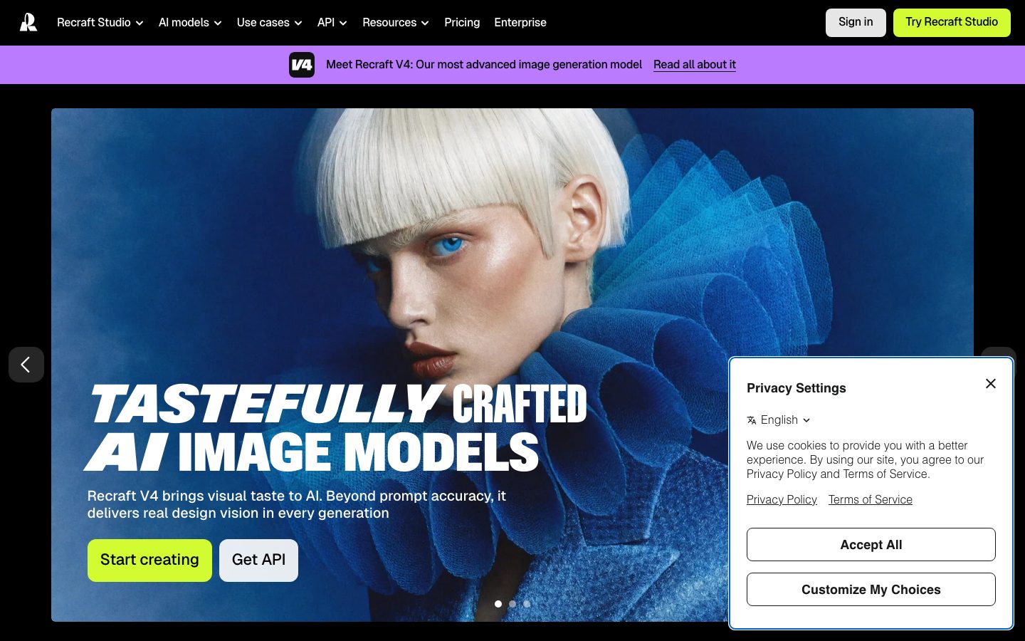
Task: Expand the Use cases menu
Action: pyautogui.click(x=269, y=23)
